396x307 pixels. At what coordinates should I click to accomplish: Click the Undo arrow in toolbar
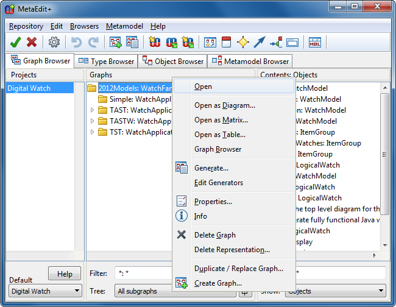point(76,42)
